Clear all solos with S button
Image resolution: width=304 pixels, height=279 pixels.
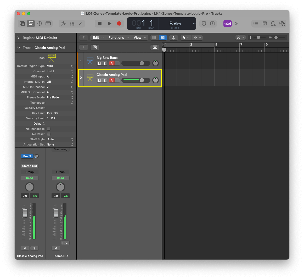point(212,24)
